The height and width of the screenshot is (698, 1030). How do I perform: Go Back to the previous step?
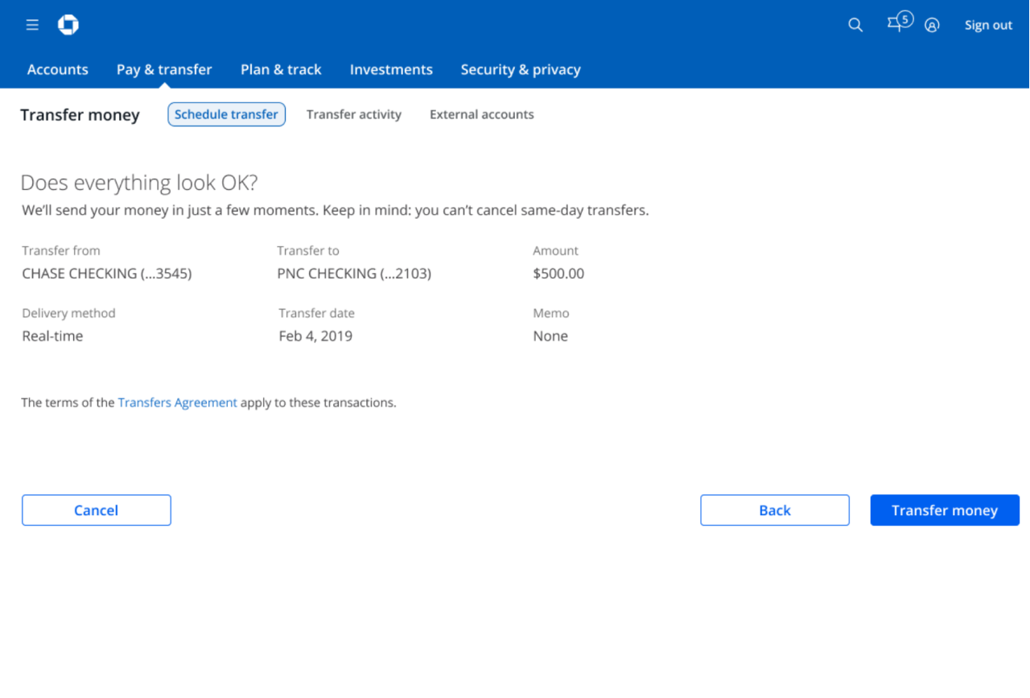775,510
